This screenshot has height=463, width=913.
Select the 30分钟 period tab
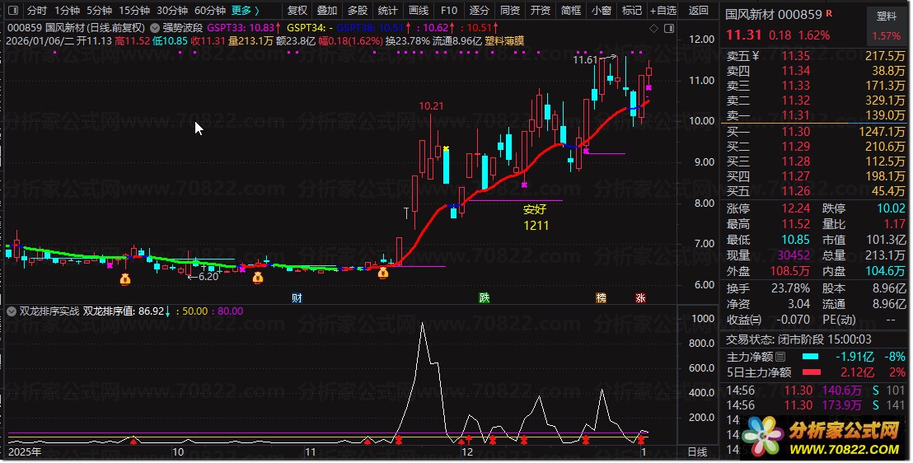[171, 11]
